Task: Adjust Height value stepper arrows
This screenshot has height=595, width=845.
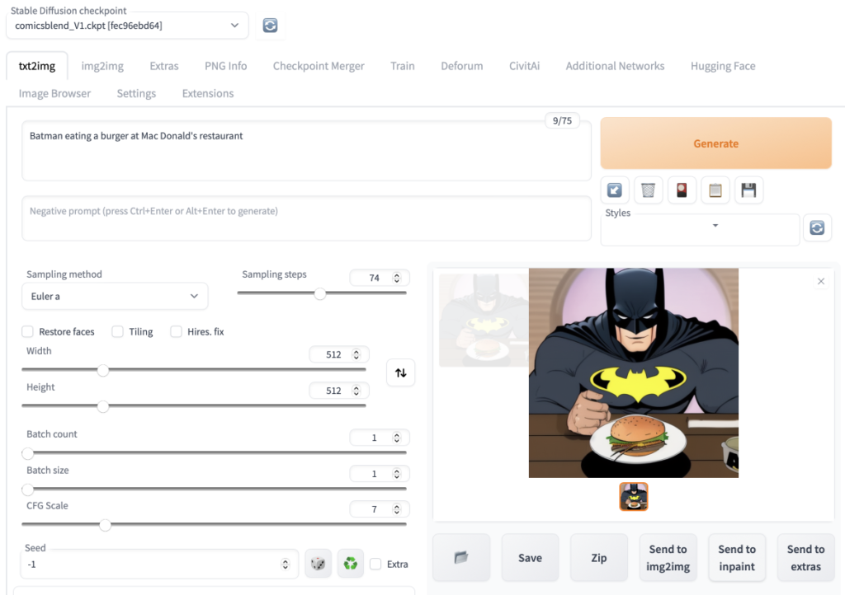Action: click(x=356, y=391)
